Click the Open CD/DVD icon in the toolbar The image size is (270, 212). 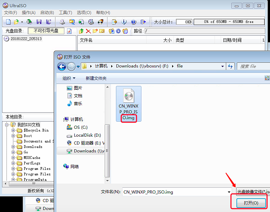pos(29,22)
